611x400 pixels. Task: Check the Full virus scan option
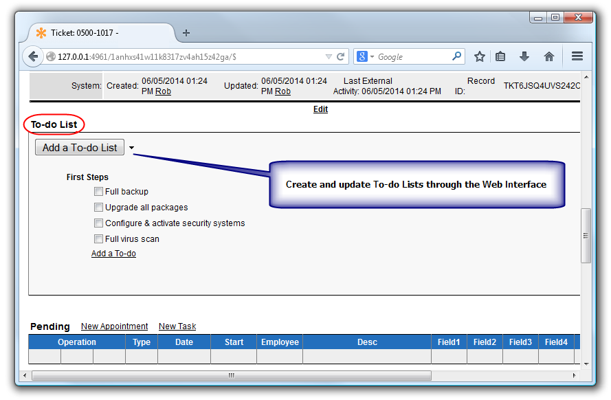98,238
